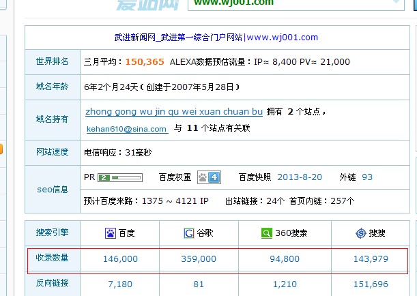Open Baidu indexed count 146,000
Image resolution: width=417 pixels, height=296 pixels.
click(120, 258)
